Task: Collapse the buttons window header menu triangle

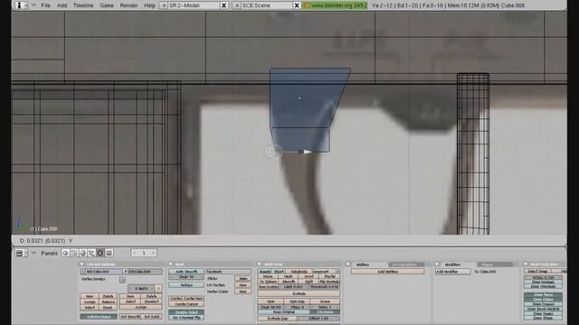Action: click(33, 253)
